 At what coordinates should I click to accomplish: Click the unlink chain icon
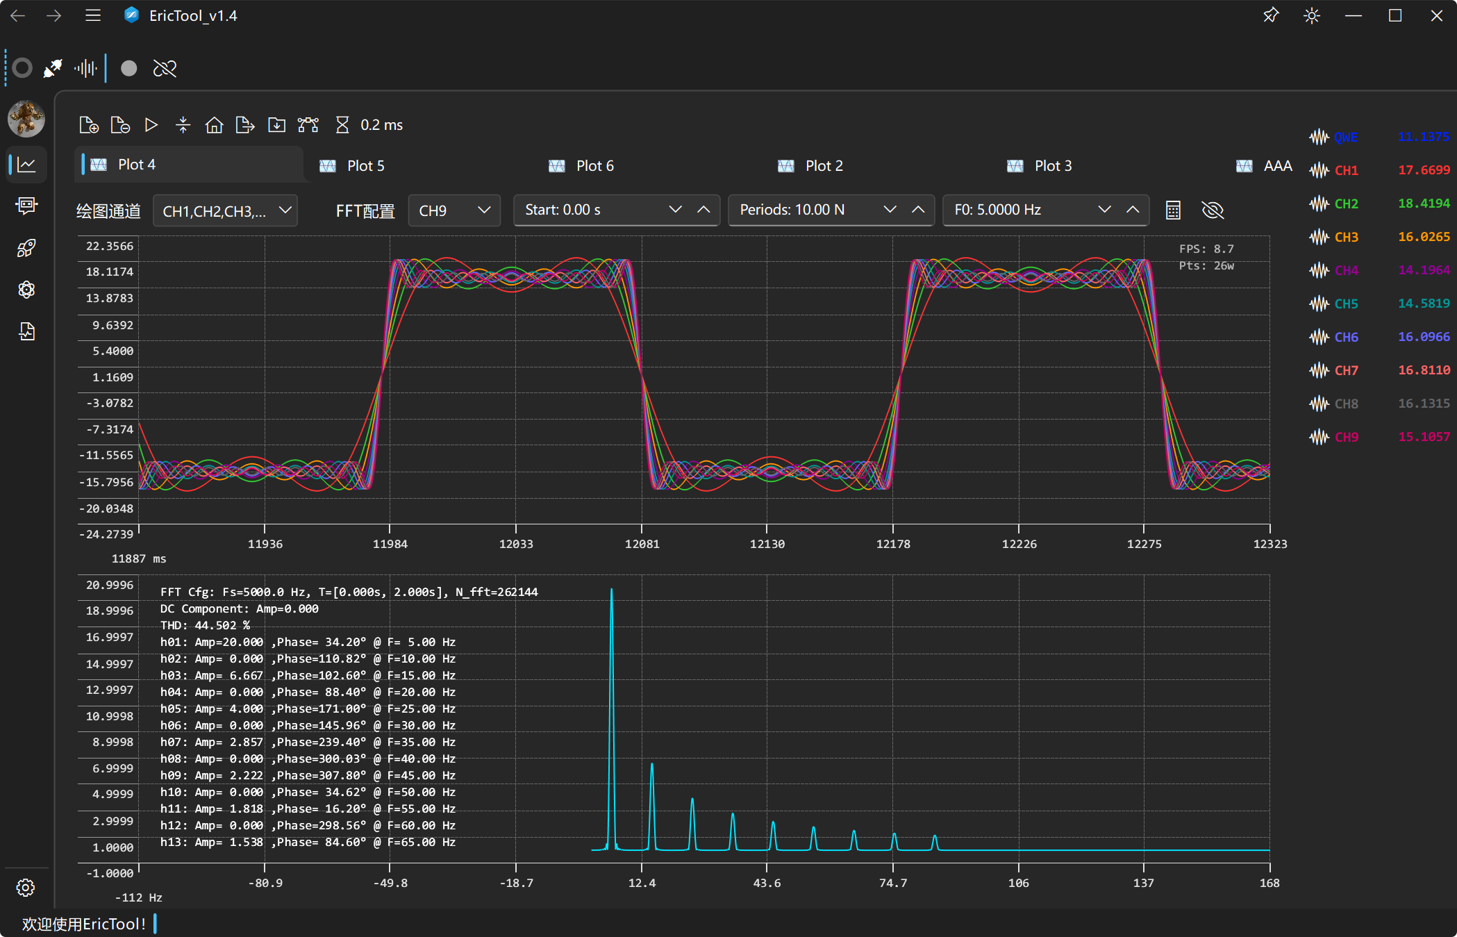pos(165,68)
